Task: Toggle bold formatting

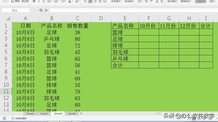Action: [x=34, y=1]
